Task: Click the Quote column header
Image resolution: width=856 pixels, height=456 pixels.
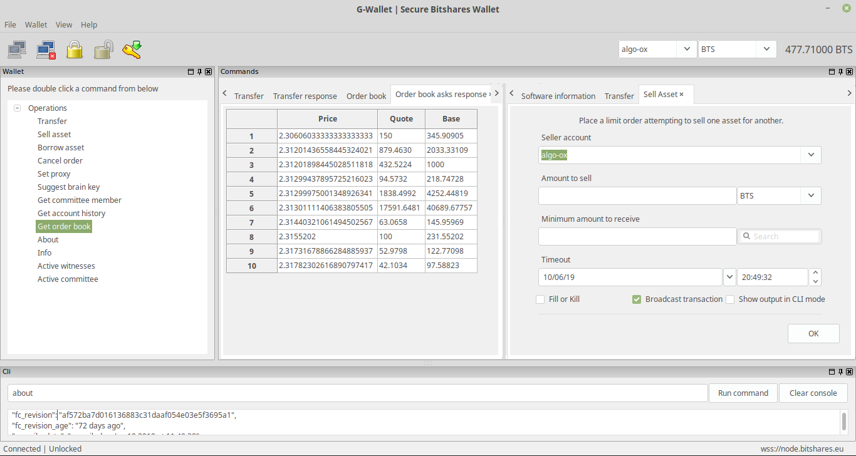Action: click(x=401, y=118)
